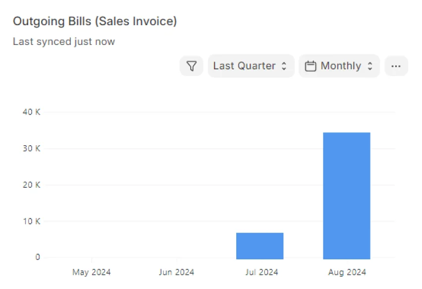This screenshot has height=289, width=422.
Task: Click the 40 K y-axis label
Action: [x=31, y=112]
